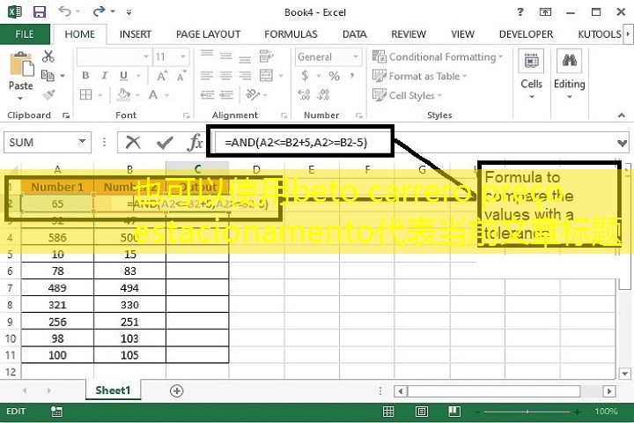Add a new sheet with plus icon
The width and height of the screenshot is (634, 423).
pos(176,390)
